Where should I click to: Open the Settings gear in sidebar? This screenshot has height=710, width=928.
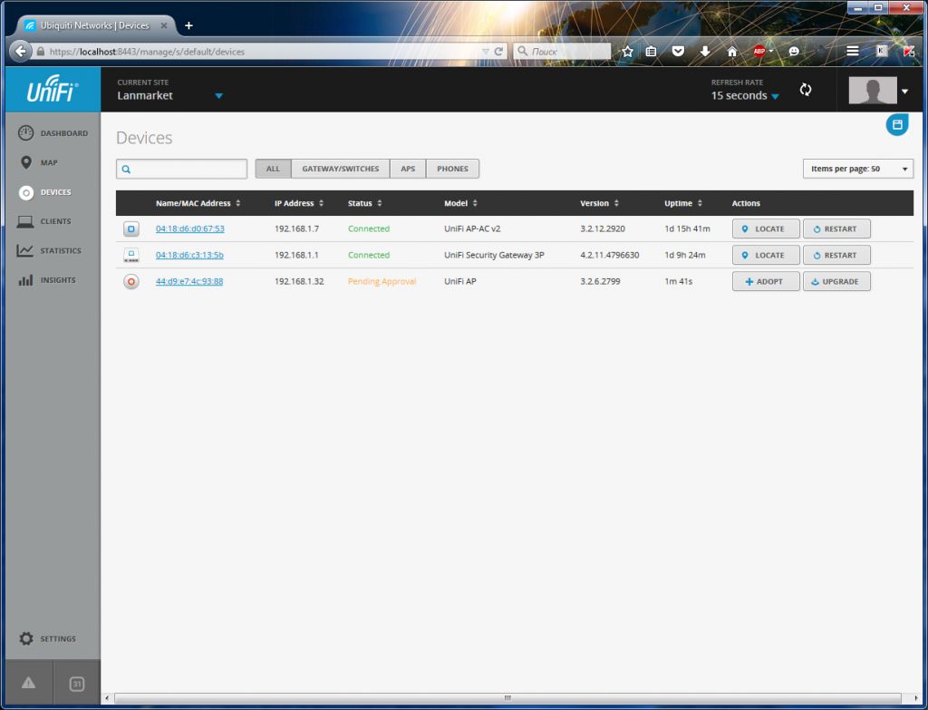(x=26, y=639)
